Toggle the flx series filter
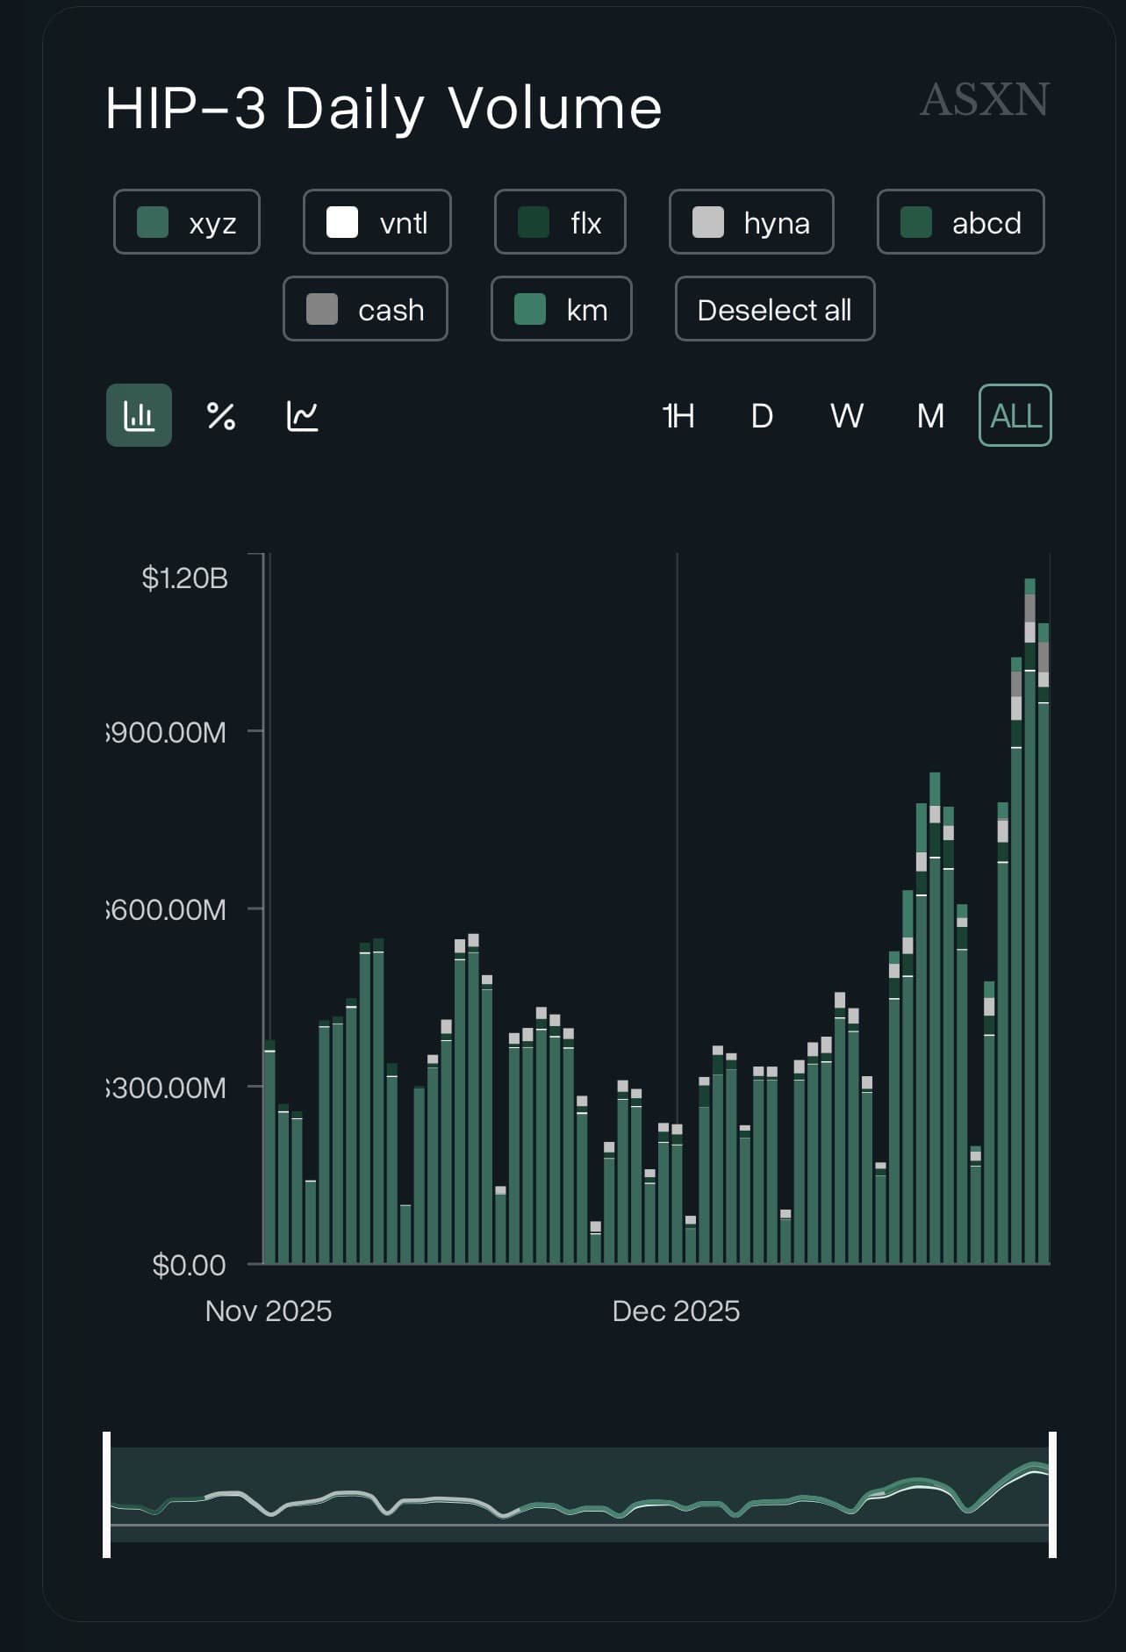1126x1652 pixels. (x=560, y=222)
